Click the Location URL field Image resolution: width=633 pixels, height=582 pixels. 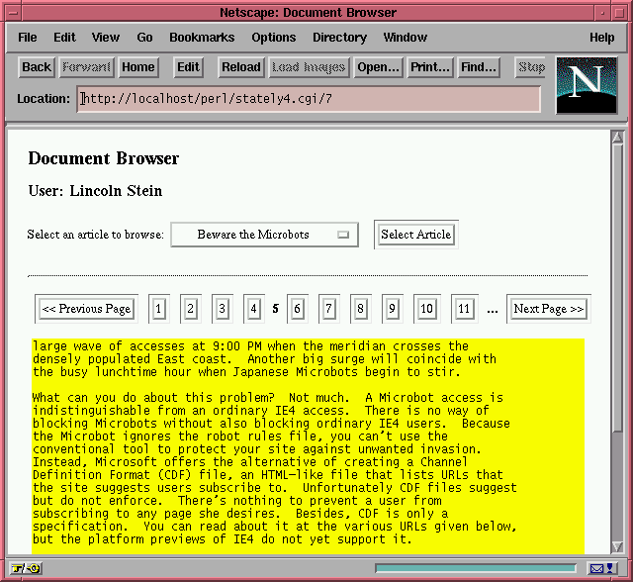pos(309,99)
